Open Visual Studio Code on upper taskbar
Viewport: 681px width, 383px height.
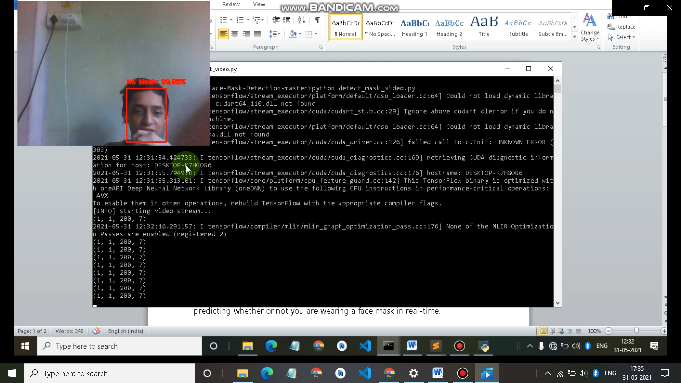click(x=365, y=346)
